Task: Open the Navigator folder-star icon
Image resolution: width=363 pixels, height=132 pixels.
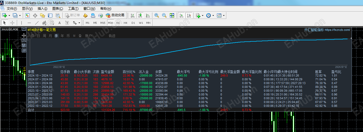Action: click(43, 15)
